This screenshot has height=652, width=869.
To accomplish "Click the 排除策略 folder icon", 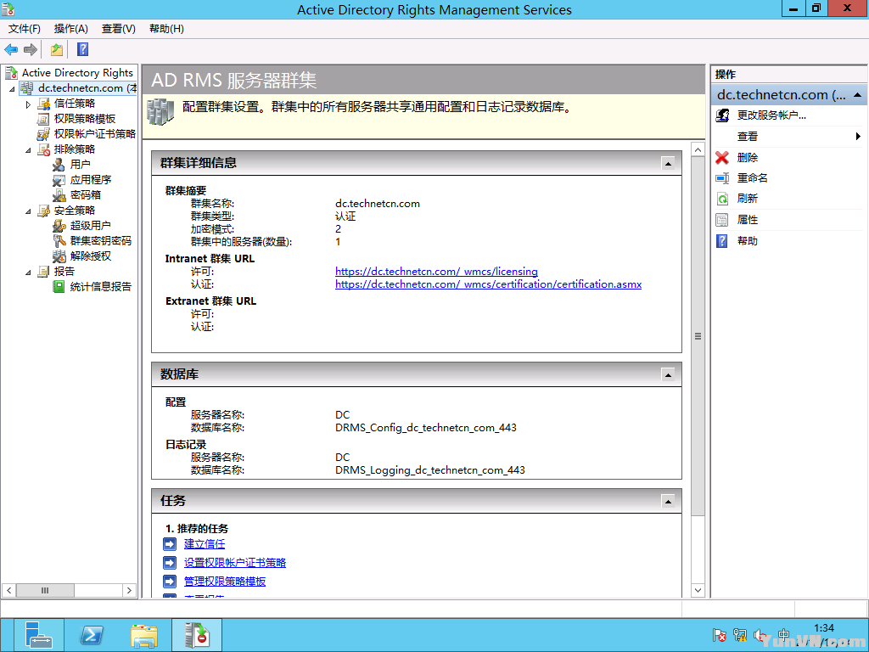I will (x=44, y=149).
